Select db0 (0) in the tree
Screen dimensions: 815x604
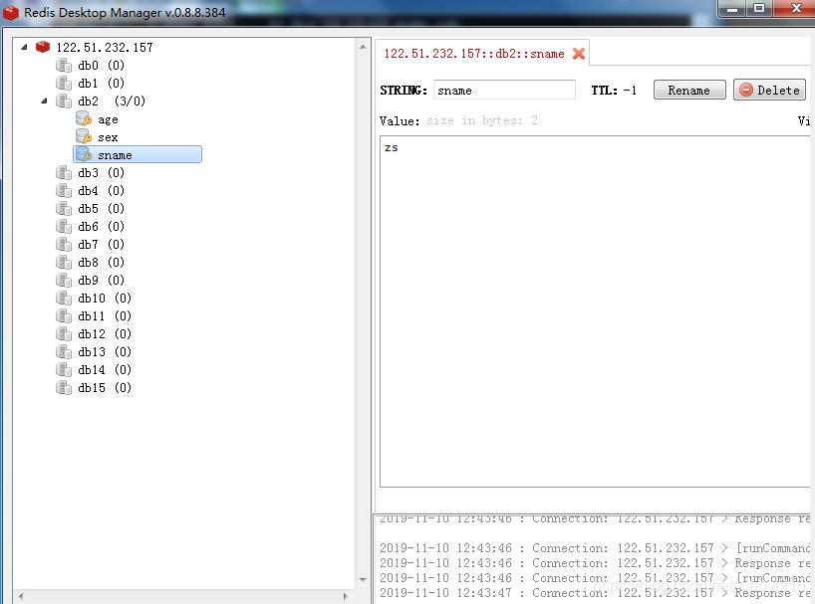pyautogui.click(x=101, y=66)
